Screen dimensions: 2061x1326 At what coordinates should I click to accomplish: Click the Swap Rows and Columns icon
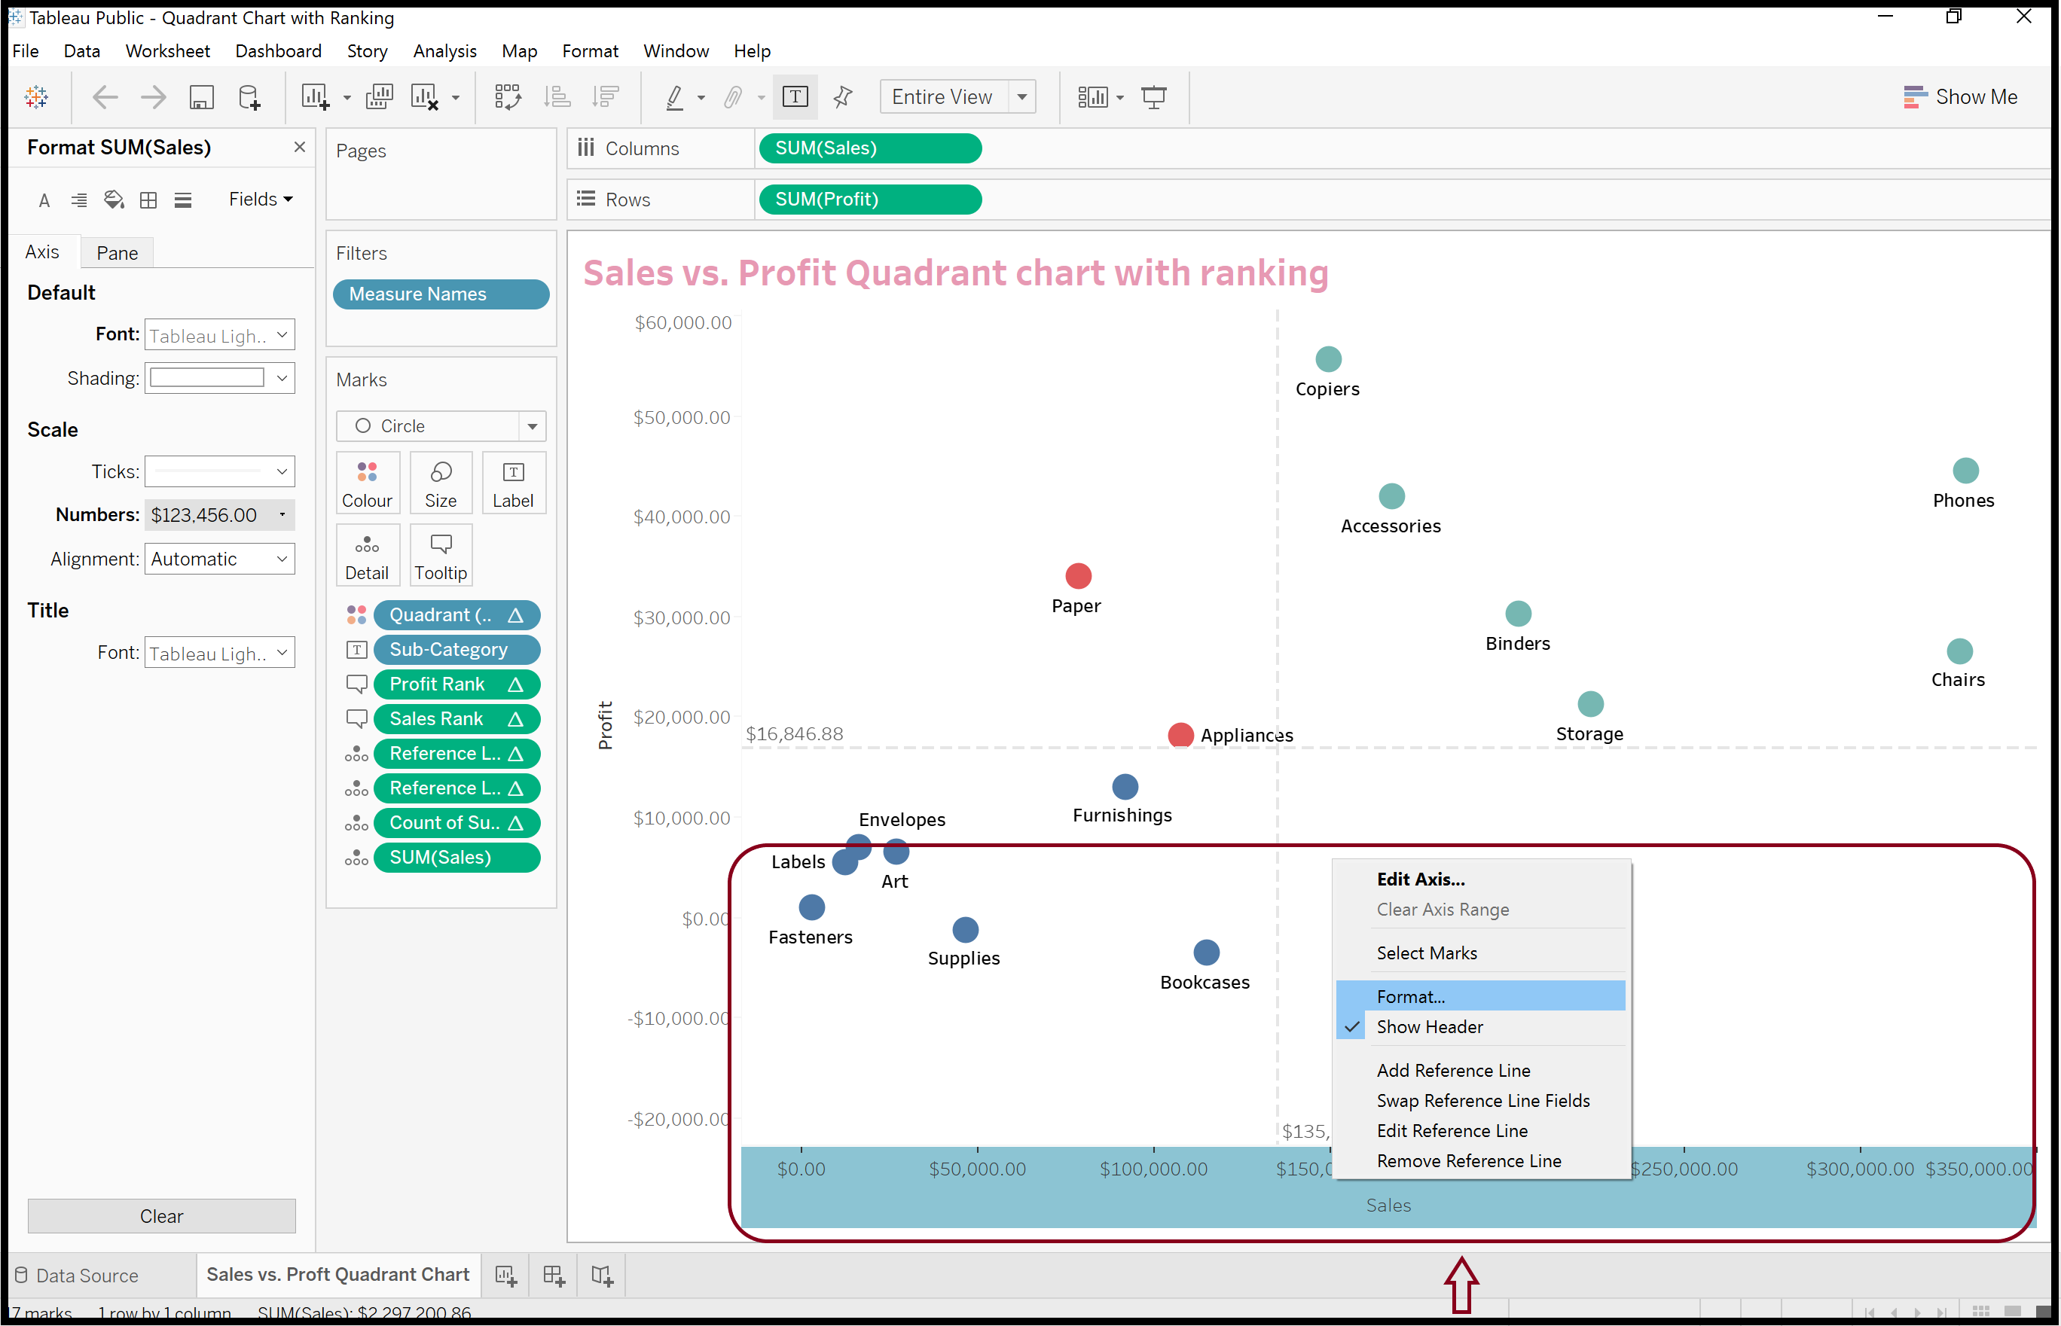(x=507, y=97)
